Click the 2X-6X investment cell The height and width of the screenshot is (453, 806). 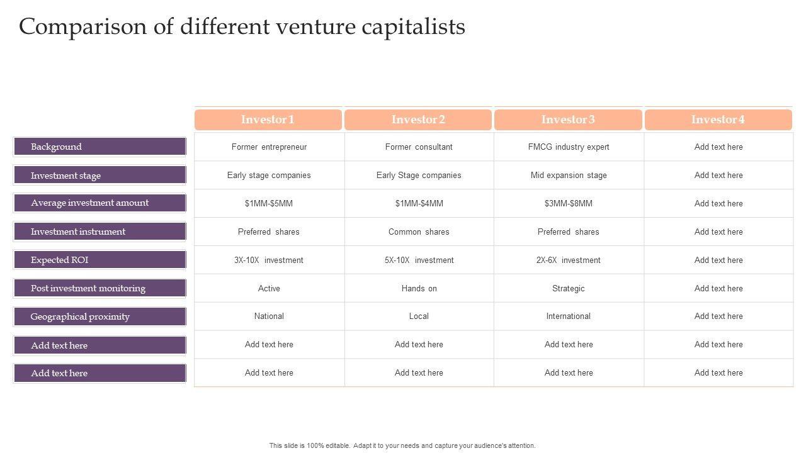pyautogui.click(x=569, y=260)
